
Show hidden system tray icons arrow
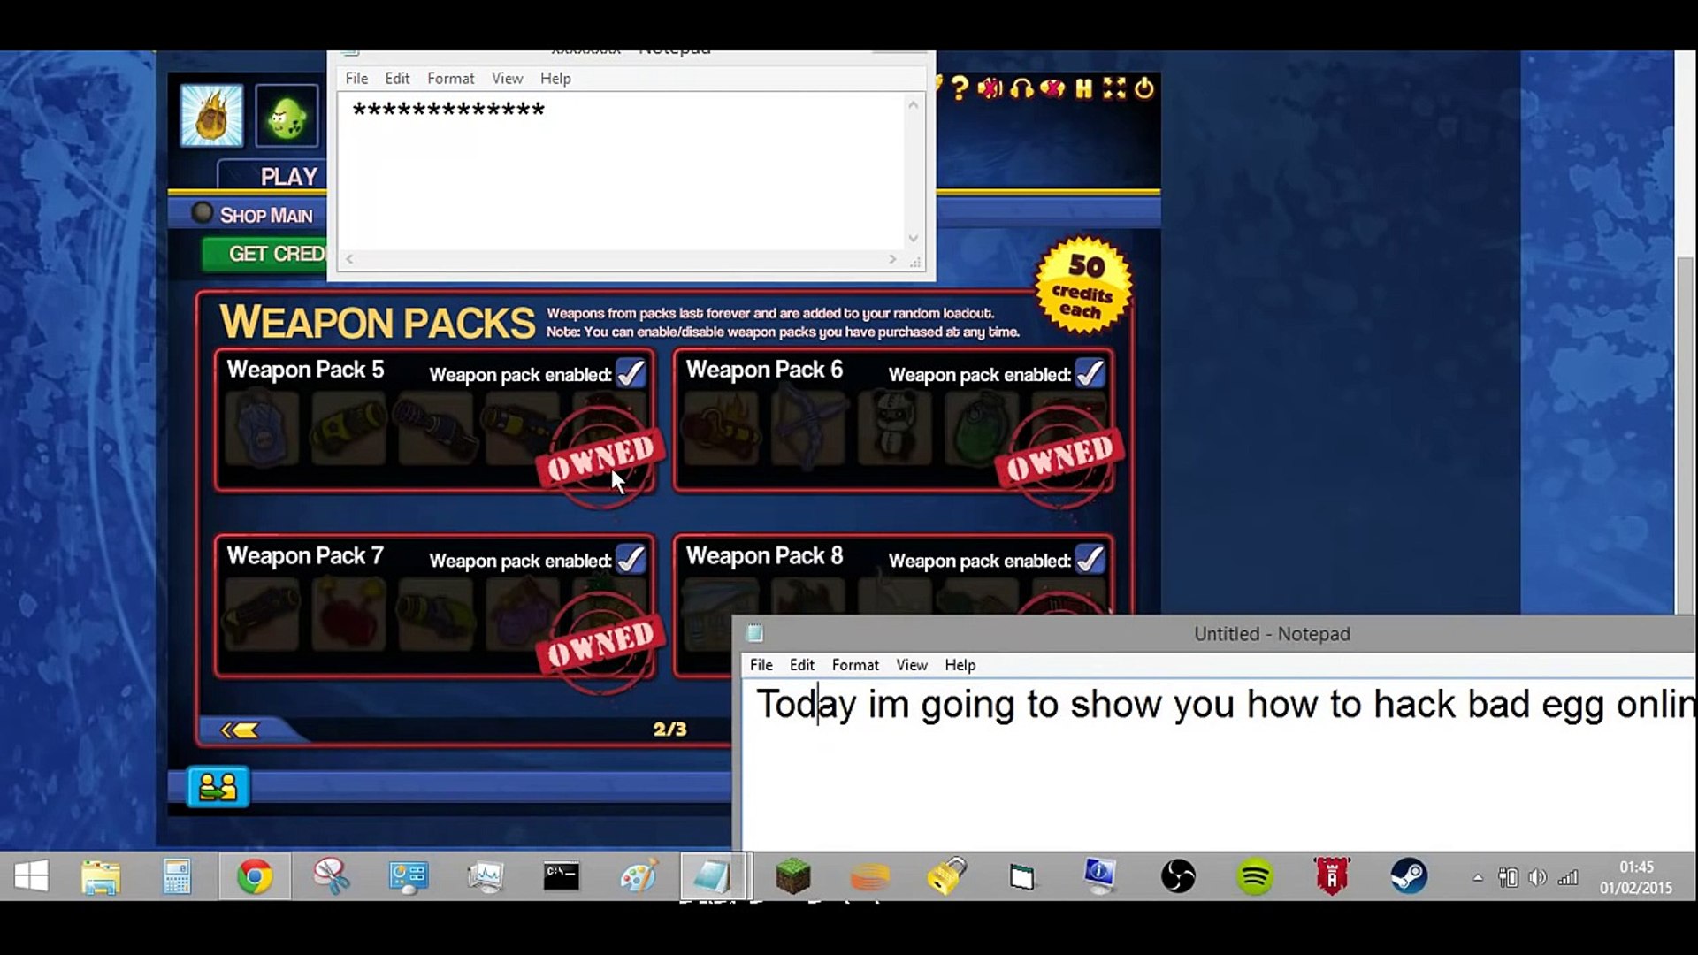pyautogui.click(x=1477, y=877)
